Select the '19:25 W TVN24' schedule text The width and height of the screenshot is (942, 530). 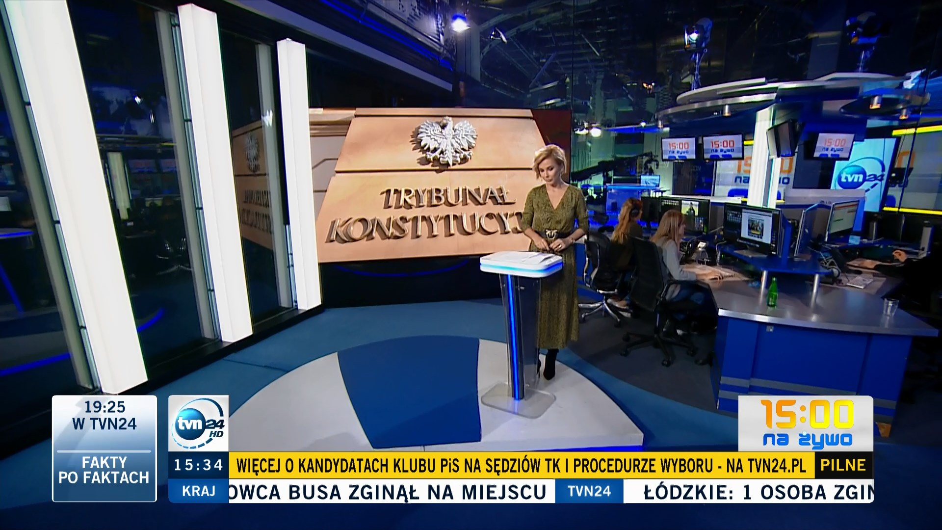point(105,415)
